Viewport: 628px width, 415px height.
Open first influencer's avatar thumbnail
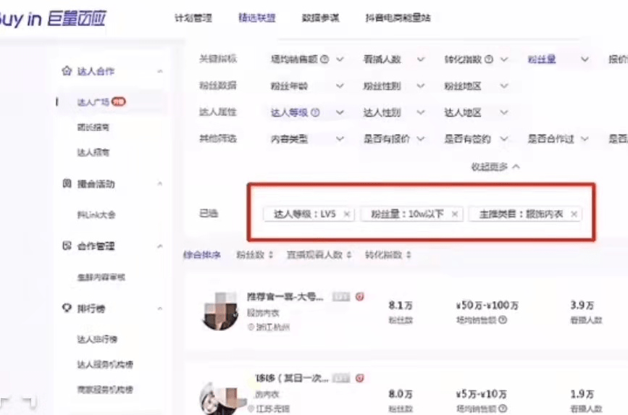pyautogui.click(x=220, y=311)
